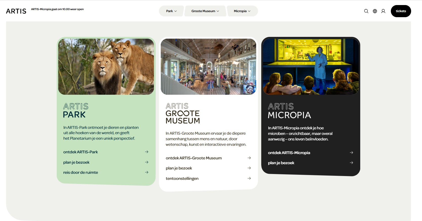Screen dimensions: 422x221
Task: Click the museum hall interior photo
Action: tap(208, 67)
